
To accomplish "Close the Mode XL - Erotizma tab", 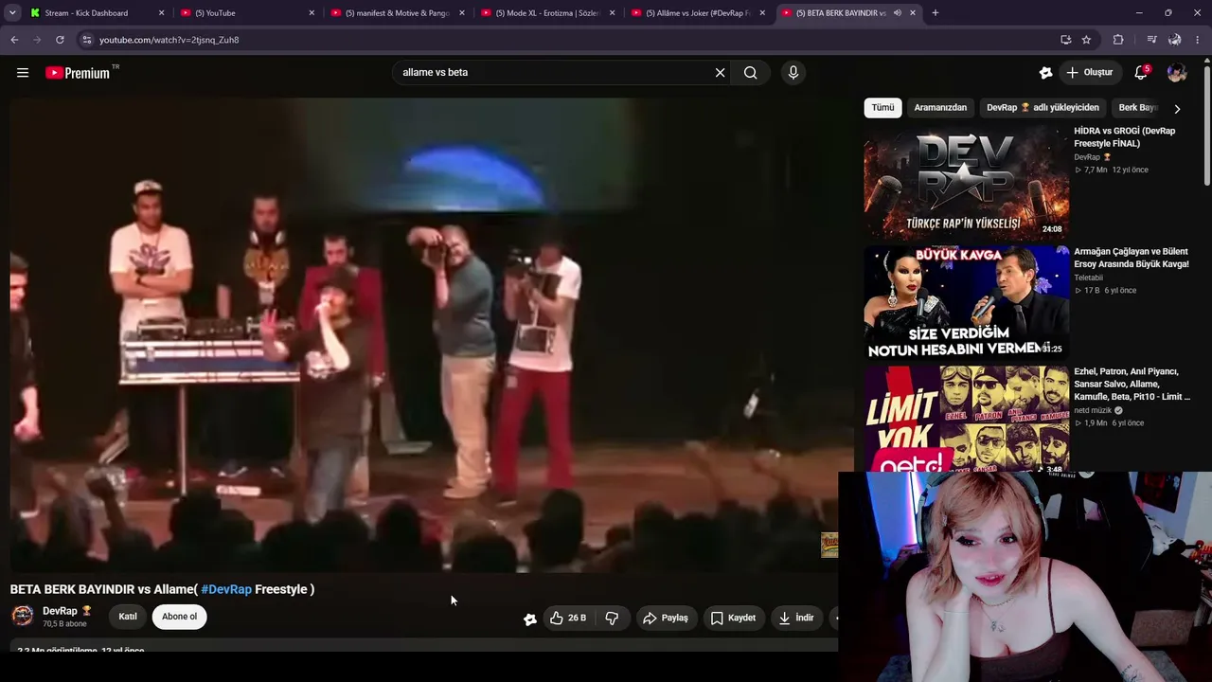I will (612, 13).
